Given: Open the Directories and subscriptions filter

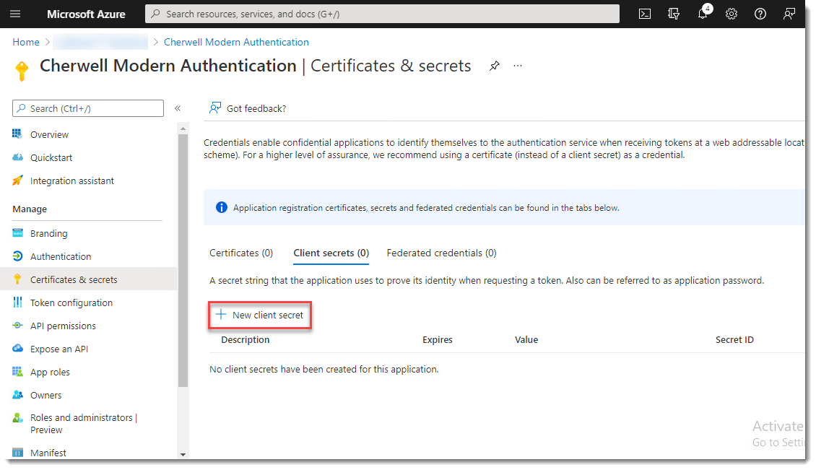Looking at the screenshot, I should click(x=673, y=13).
